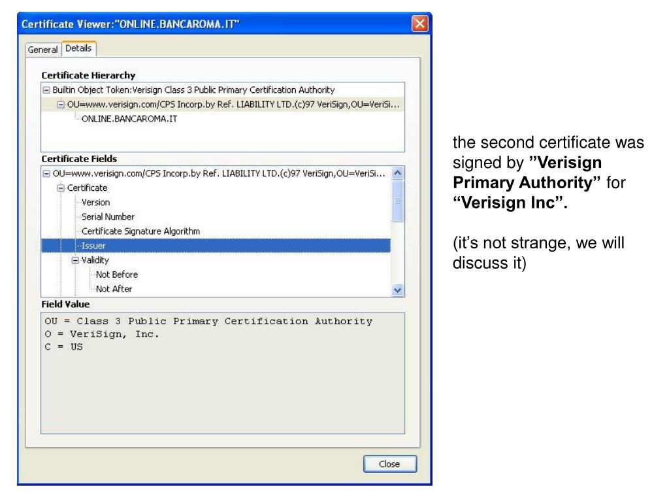
Task: Close the Certificate Viewer with the red X
Action: pyautogui.click(x=419, y=24)
